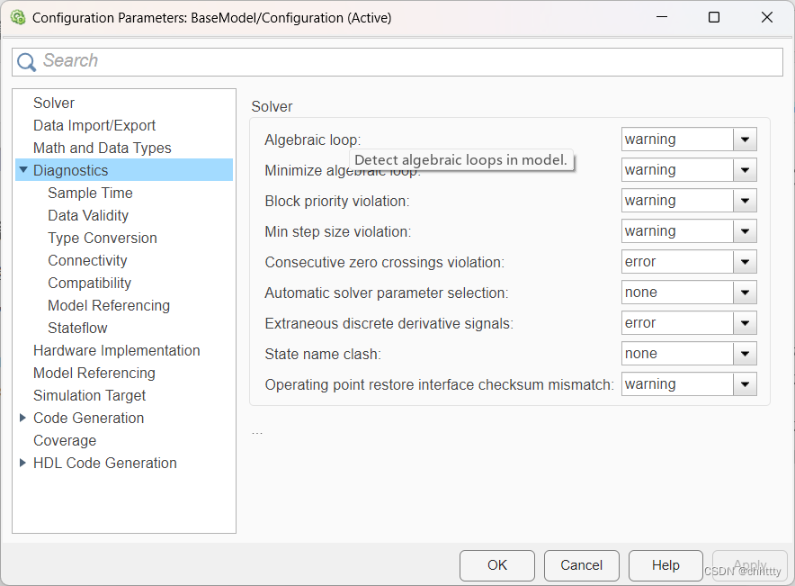The image size is (795, 586).
Task: Select Simulation Target category
Action: pos(90,395)
